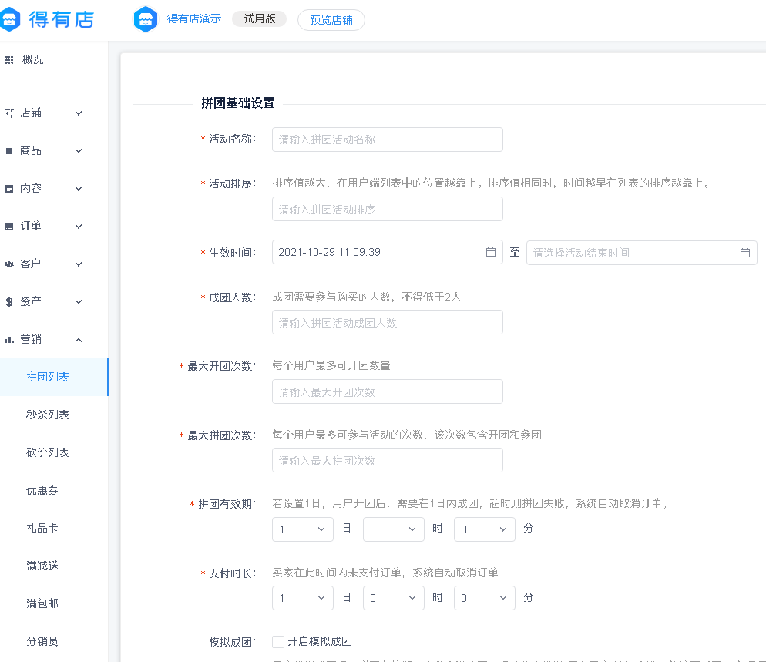Click the 订单 sidebar icon

click(9, 227)
